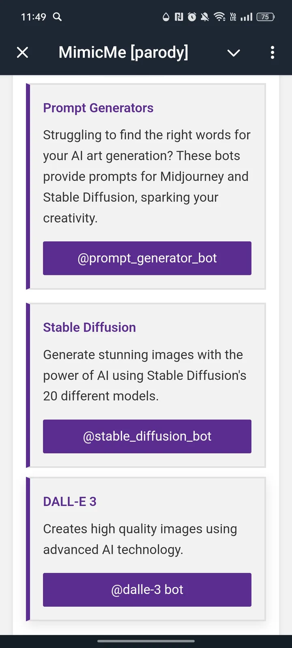Open the @dalle-3 bot

click(147, 590)
